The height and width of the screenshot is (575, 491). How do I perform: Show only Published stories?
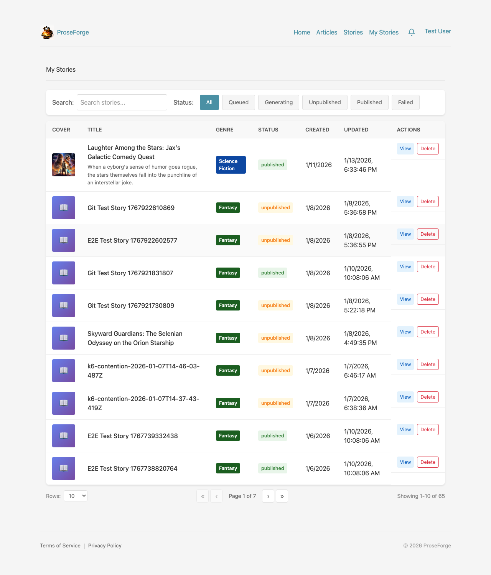coord(369,102)
